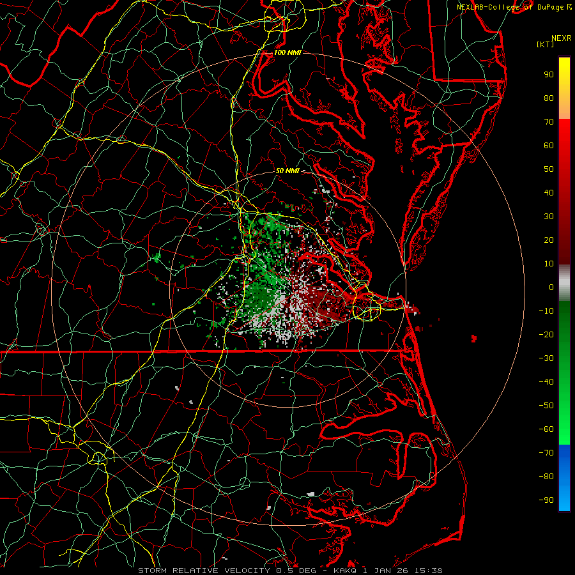Click the "KAKQ" radar site identifier
575x575 pixels.
pyautogui.click(x=345, y=571)
